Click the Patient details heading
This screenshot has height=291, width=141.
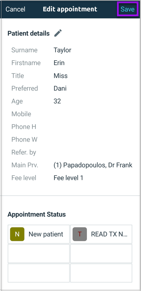(29, 33)
